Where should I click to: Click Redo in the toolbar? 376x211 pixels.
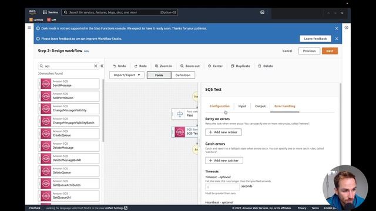140,66
